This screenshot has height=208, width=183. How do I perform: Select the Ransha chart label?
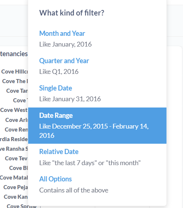point(14,149)
